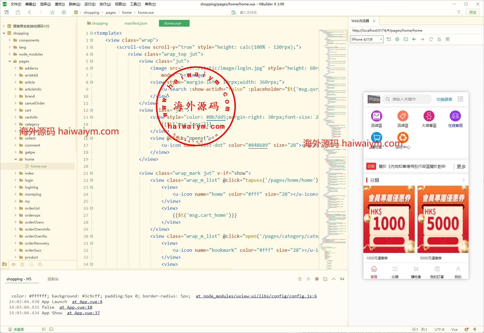Click the bookmark star toolbar icon
The width and height of the screenshot is (484, 333).
tap(52, 12)
